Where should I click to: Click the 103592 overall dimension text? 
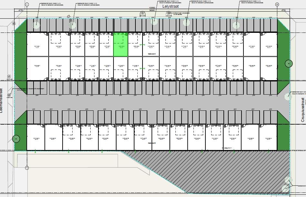(x=152, y=8)
